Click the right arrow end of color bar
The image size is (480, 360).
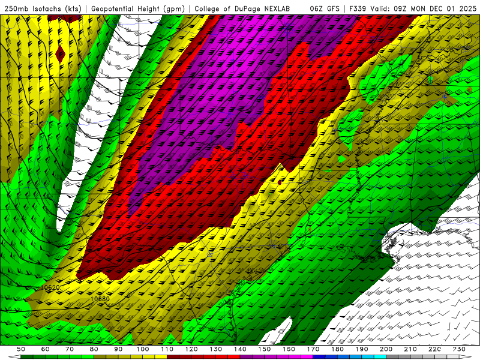(x=466, y=357)
